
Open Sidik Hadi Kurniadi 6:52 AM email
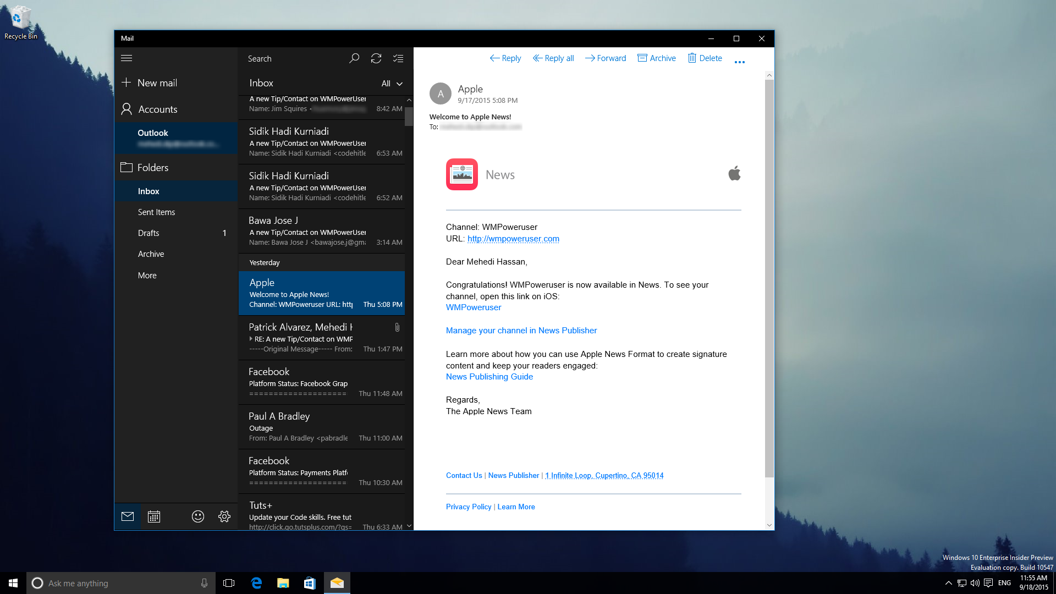coord(322,186)
